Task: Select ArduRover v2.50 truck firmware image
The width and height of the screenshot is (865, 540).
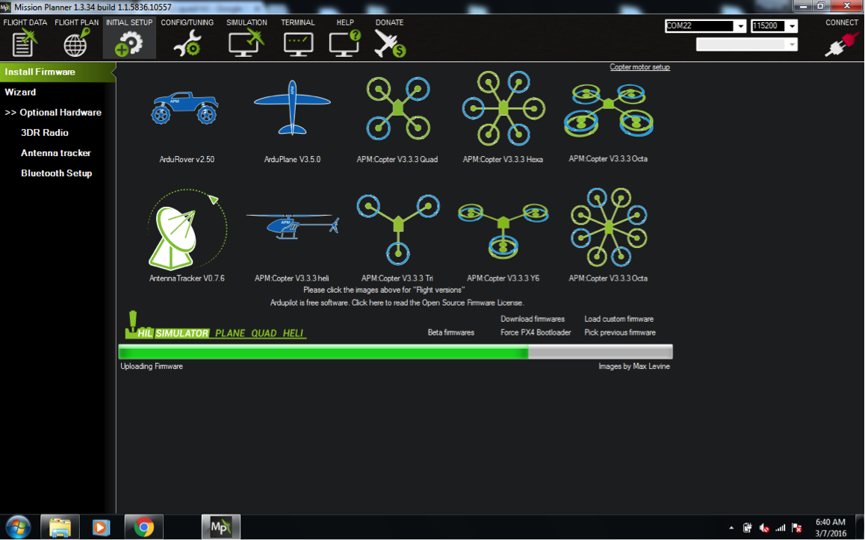Action: (x=185, y=108)
